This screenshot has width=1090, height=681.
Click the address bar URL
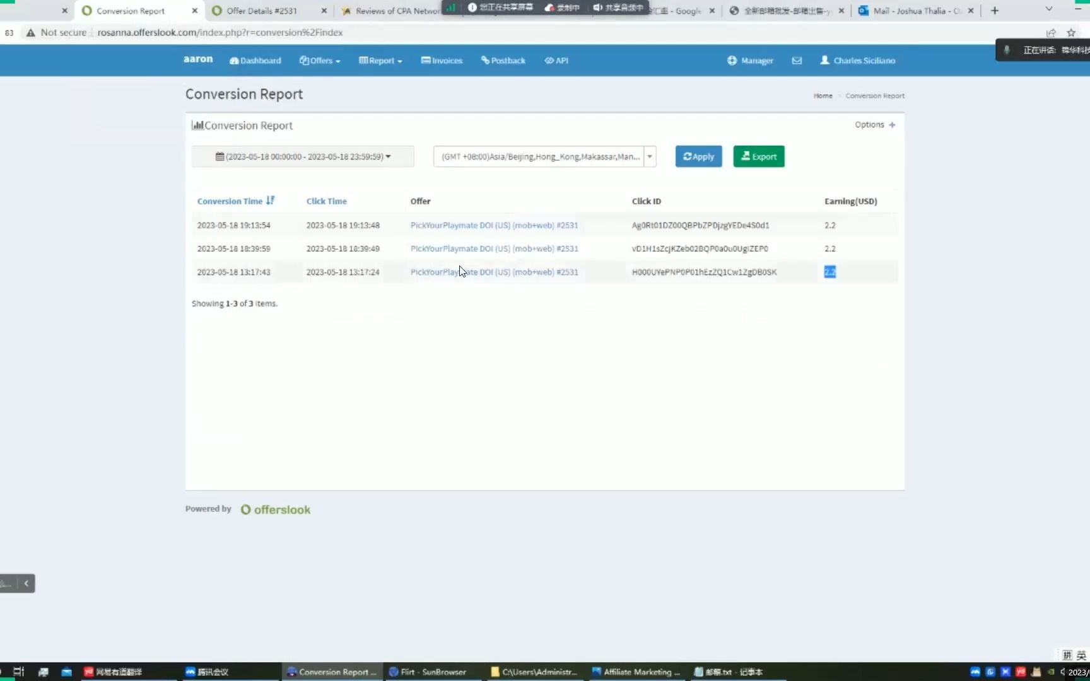coord(220,32)
